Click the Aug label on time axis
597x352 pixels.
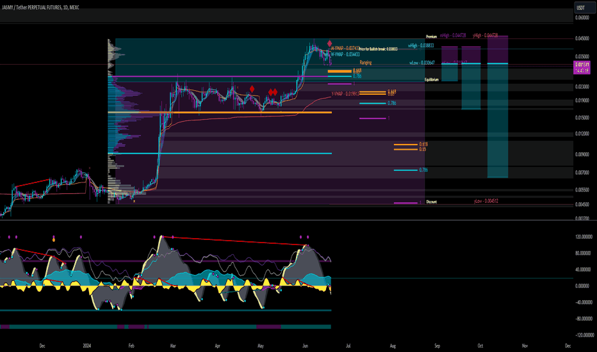click(x=393, y=346)
